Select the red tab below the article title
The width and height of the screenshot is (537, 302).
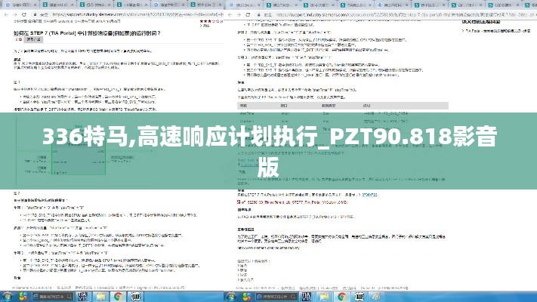point(18,40)
